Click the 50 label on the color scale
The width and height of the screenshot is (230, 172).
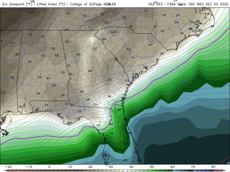click(152, 167)
